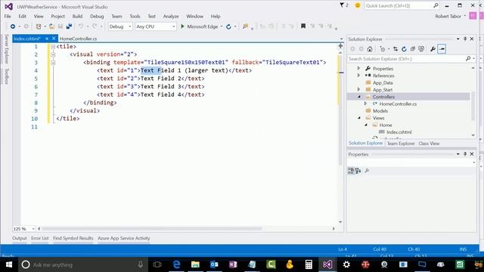
Task: Click Refresh icon in Solution Explorer toolbar
Action: (x=404, y=48)
